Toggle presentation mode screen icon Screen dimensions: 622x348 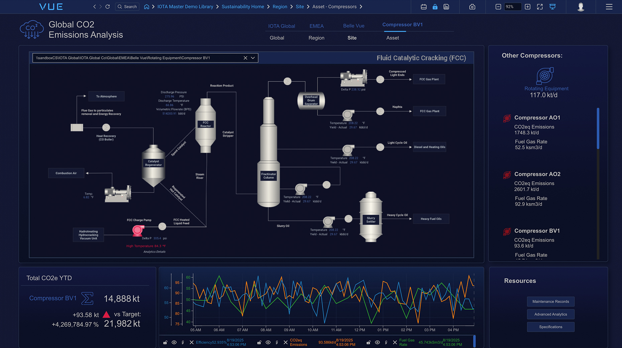[552, 7]
